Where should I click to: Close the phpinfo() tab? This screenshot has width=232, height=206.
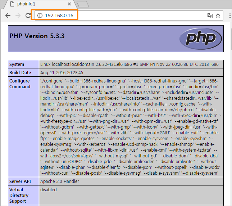(69, 4)
